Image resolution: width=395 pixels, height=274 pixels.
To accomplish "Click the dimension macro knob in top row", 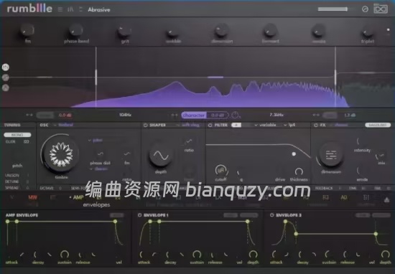I will point(221,31).
